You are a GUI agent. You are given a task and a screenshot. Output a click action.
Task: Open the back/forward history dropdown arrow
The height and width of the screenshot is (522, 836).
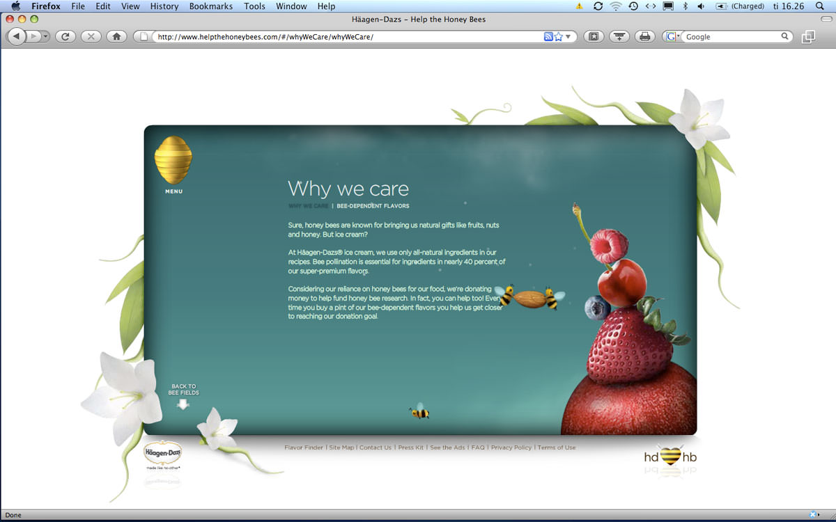pyautogui.click(x=45, y=36)
